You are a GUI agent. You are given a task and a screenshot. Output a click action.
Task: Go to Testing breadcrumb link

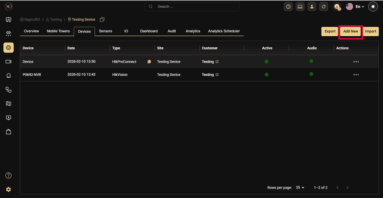click(54, 20)
